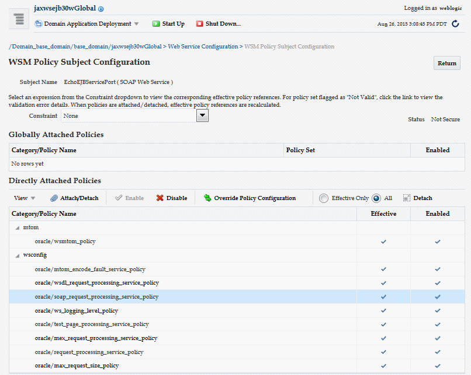Open the View menu in policies toolbar
This screenshot has width=471, height=375.
25,198
